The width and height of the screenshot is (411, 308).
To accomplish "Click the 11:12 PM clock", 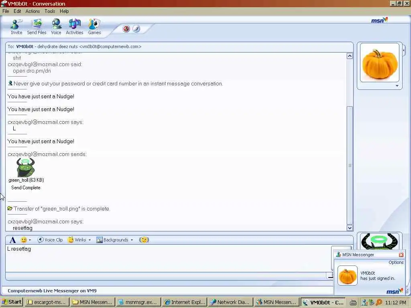I will [x=395, y=302].
